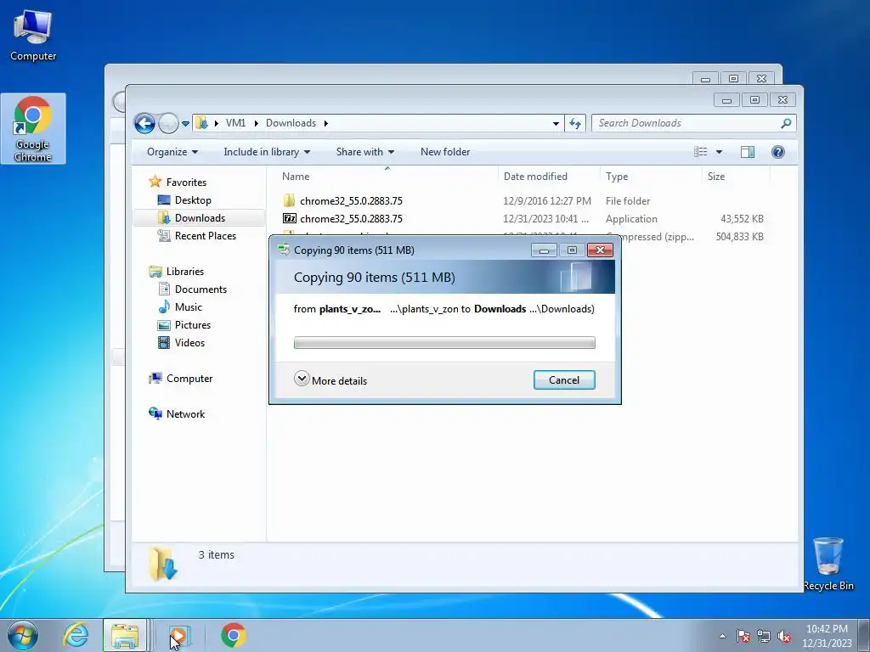Screen dimensions: 870x652
Task: Select Libraries in the navigation pane
Action: pyautogui.click(x=184, y=272)
